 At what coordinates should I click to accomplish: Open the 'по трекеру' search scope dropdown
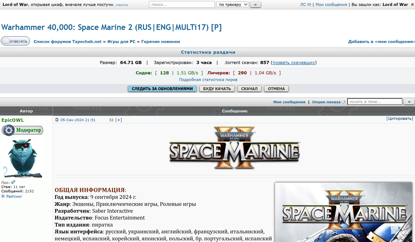(x=232, y=5)
